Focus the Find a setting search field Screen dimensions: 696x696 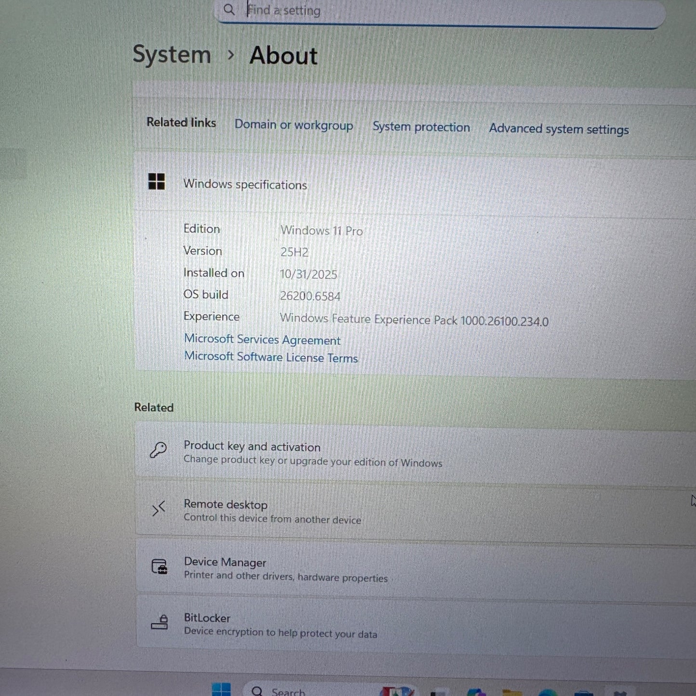(433, 11)
